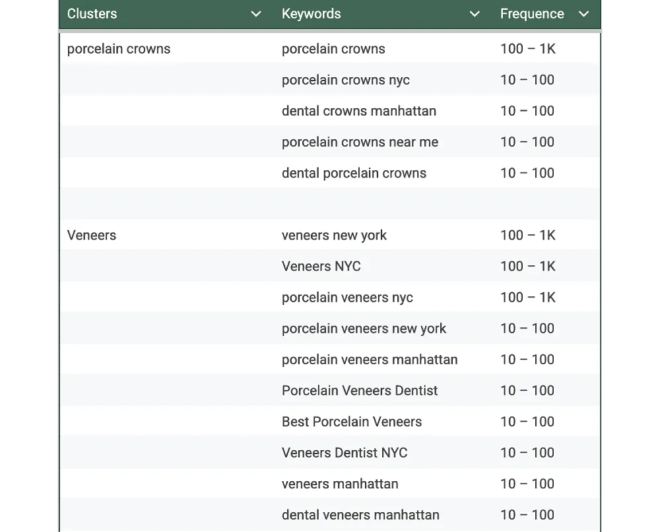660x532 pixels.
Task: Click frequency value for 'porcelain veneers nyc'
Action: pyautogui.click(x=527, y=298)
